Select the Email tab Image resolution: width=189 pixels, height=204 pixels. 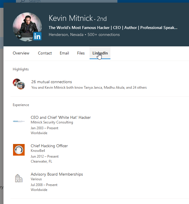point(64,53)
